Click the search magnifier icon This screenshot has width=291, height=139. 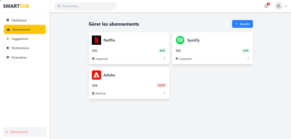(x=59, y=6)
